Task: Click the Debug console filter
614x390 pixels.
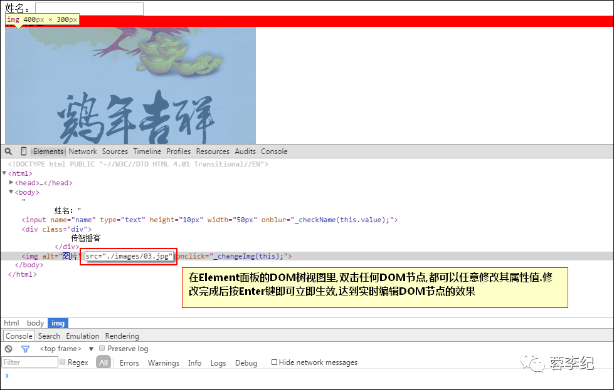Action: (x=246, y=362)
